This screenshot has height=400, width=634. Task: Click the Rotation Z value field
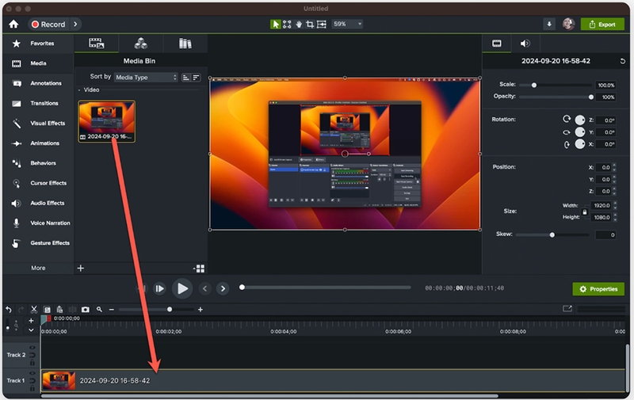tap(605, 120)
